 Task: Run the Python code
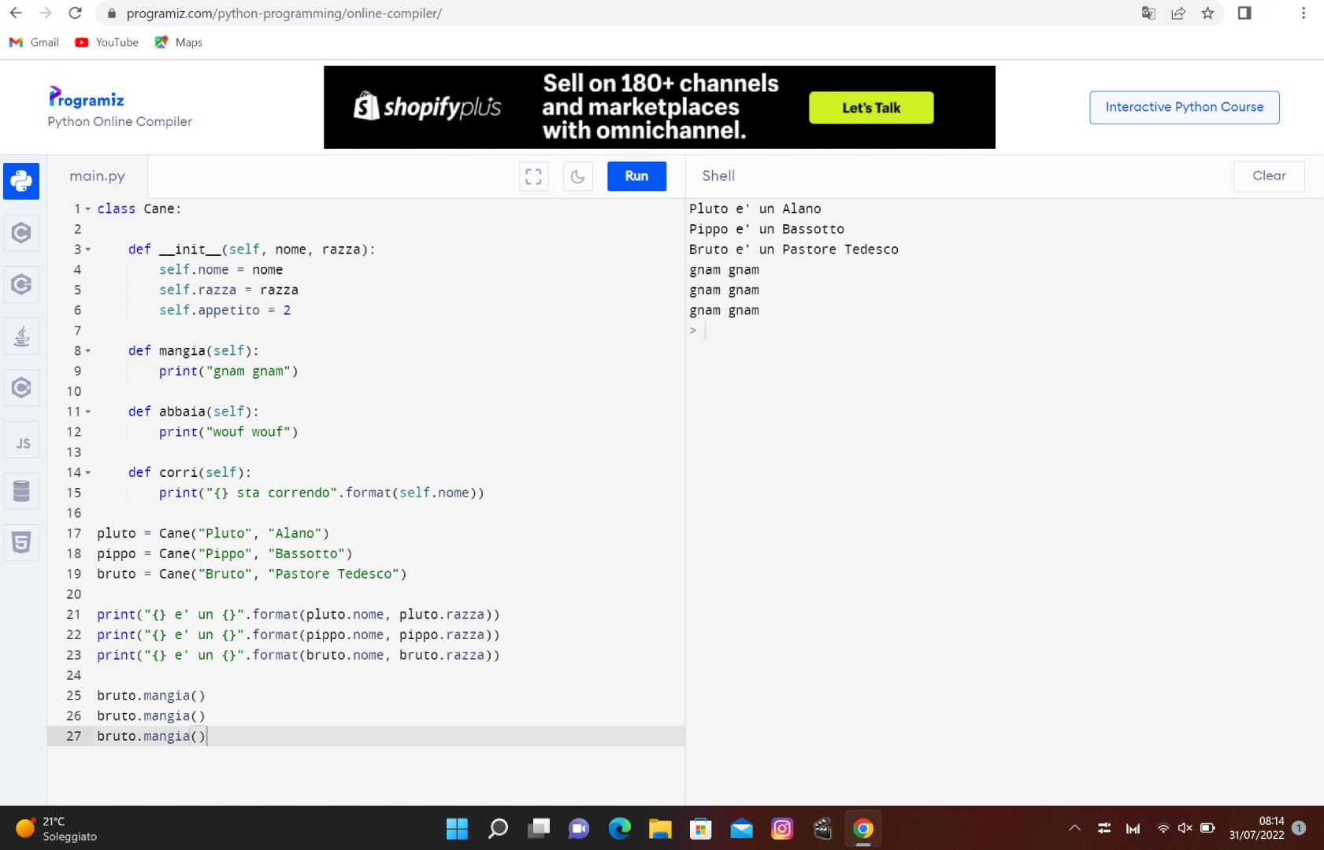(x=636, y=176)
